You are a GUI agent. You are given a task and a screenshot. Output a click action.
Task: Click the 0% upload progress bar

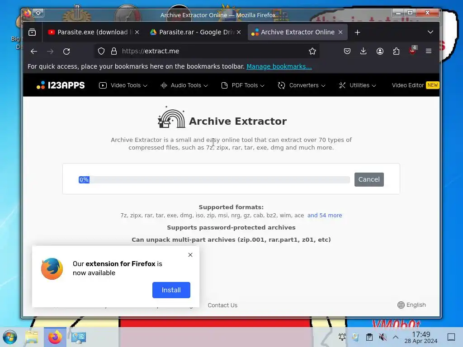pos(214,180)
